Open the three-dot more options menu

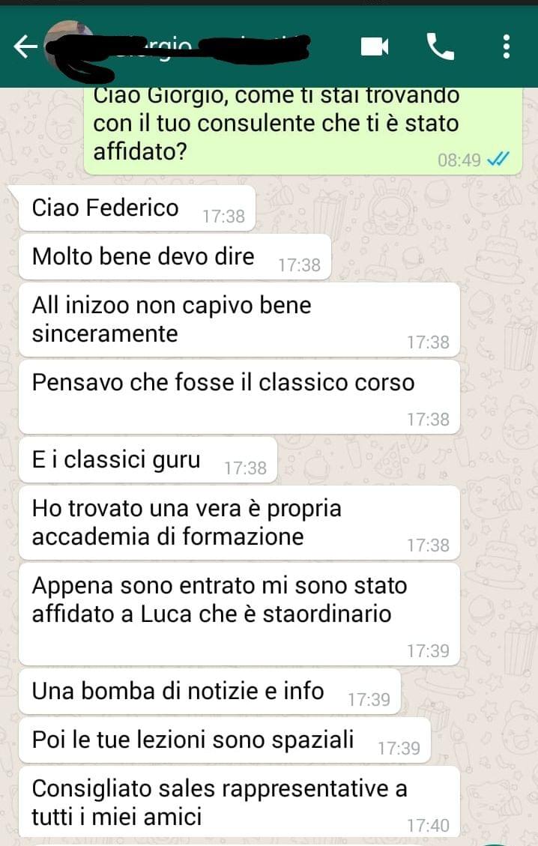pos(506,46)
